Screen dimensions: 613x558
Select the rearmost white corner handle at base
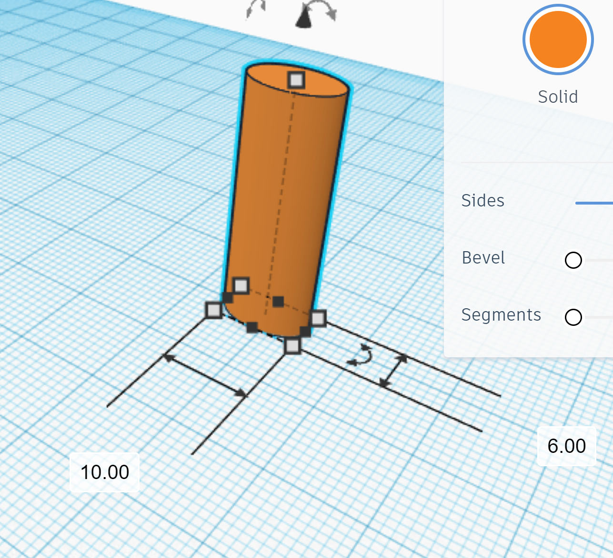click(x=241, y=285)
